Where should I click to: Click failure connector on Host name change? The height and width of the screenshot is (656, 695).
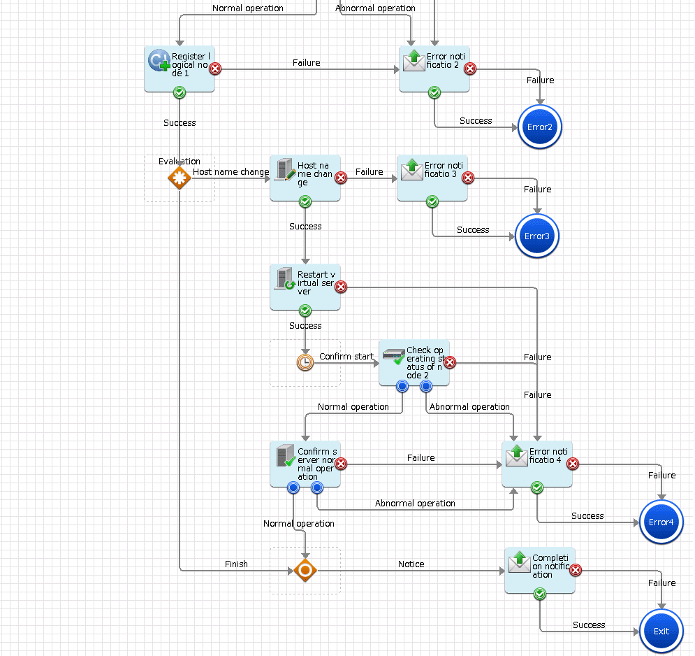340,178
